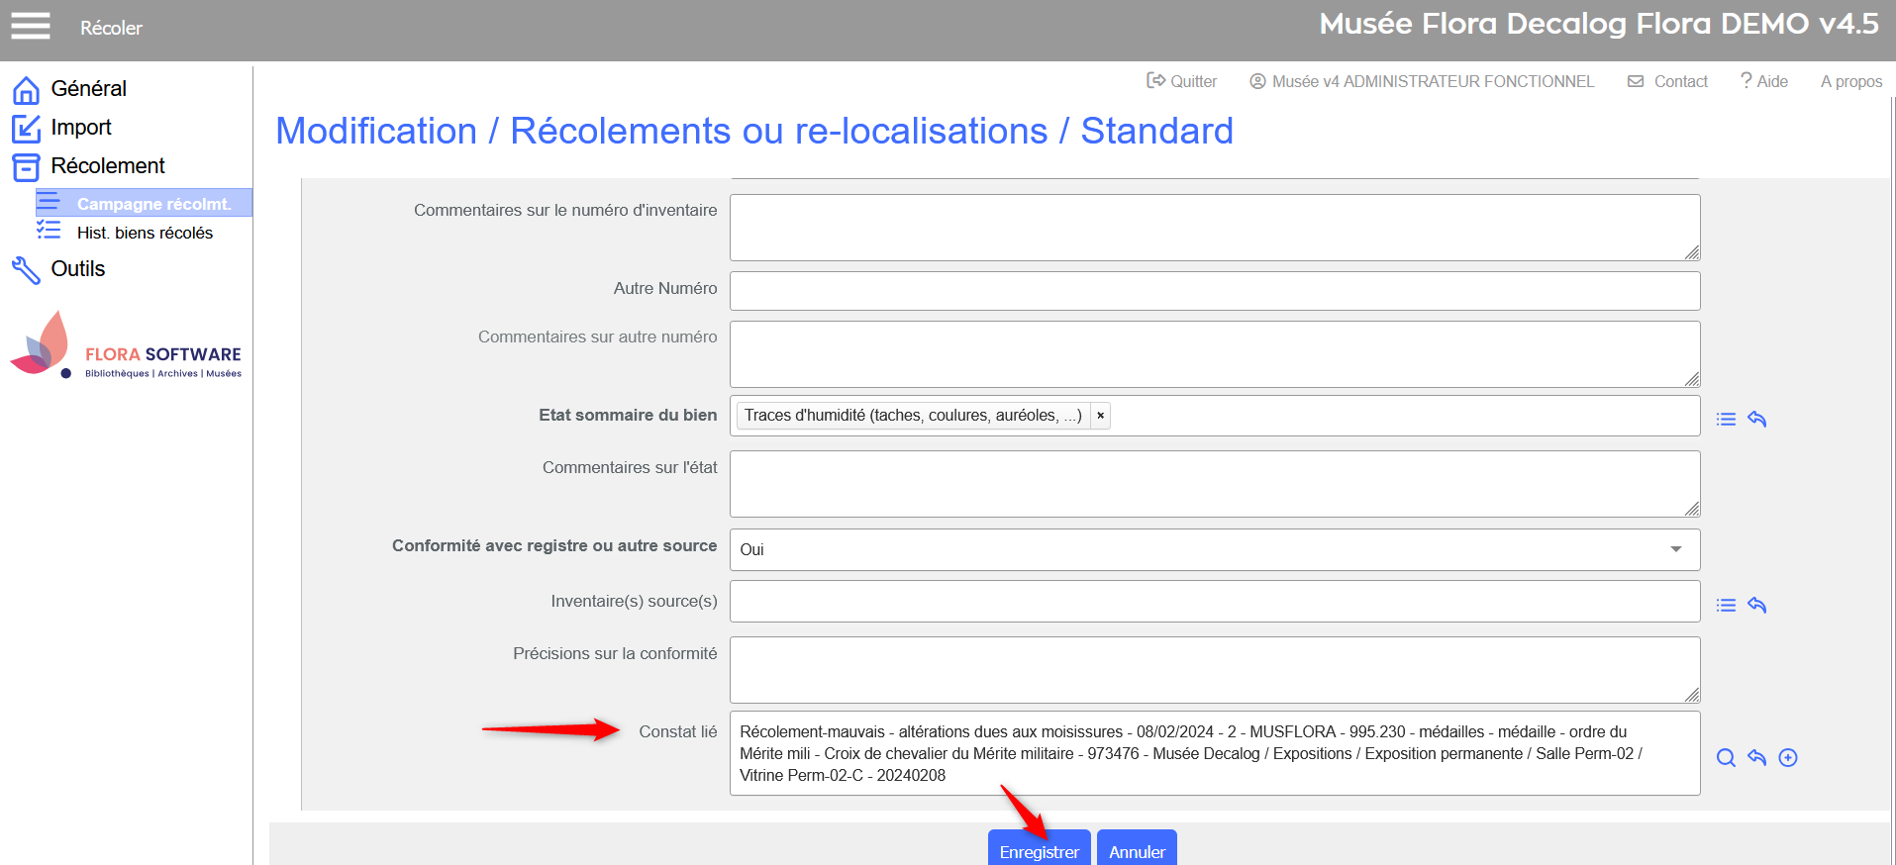
Task: Open the Import menu
Action: [x=81, y=128]
